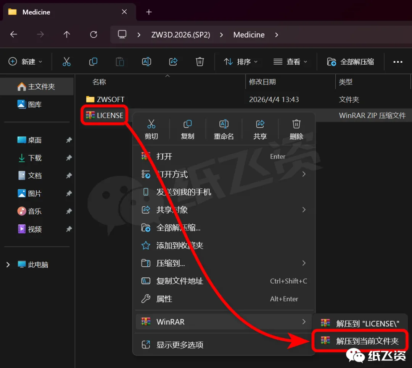The width and height of the screenshot is (412, 368).
Task: Go forward with the right arrow
Action: click(x=40, y=34)
